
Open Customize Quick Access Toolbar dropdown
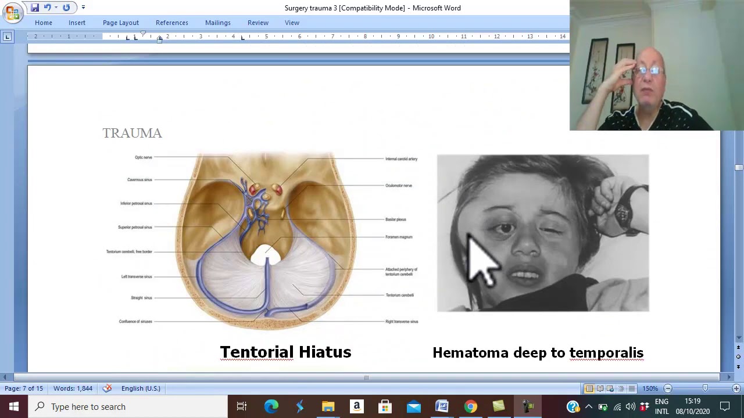click(x=83, y=8)
